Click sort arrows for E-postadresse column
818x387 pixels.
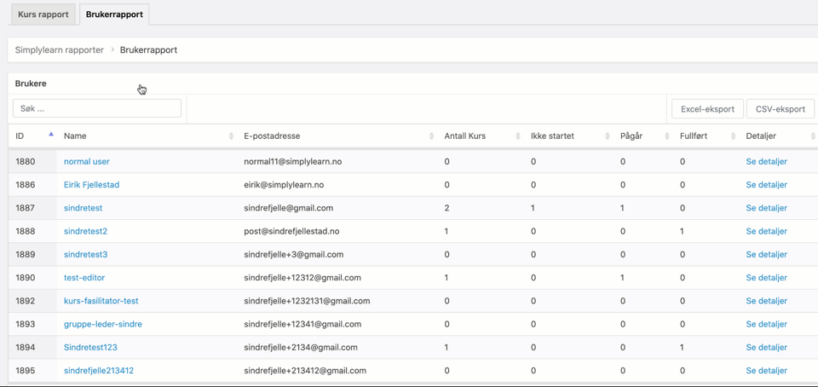tap(431, 136)
